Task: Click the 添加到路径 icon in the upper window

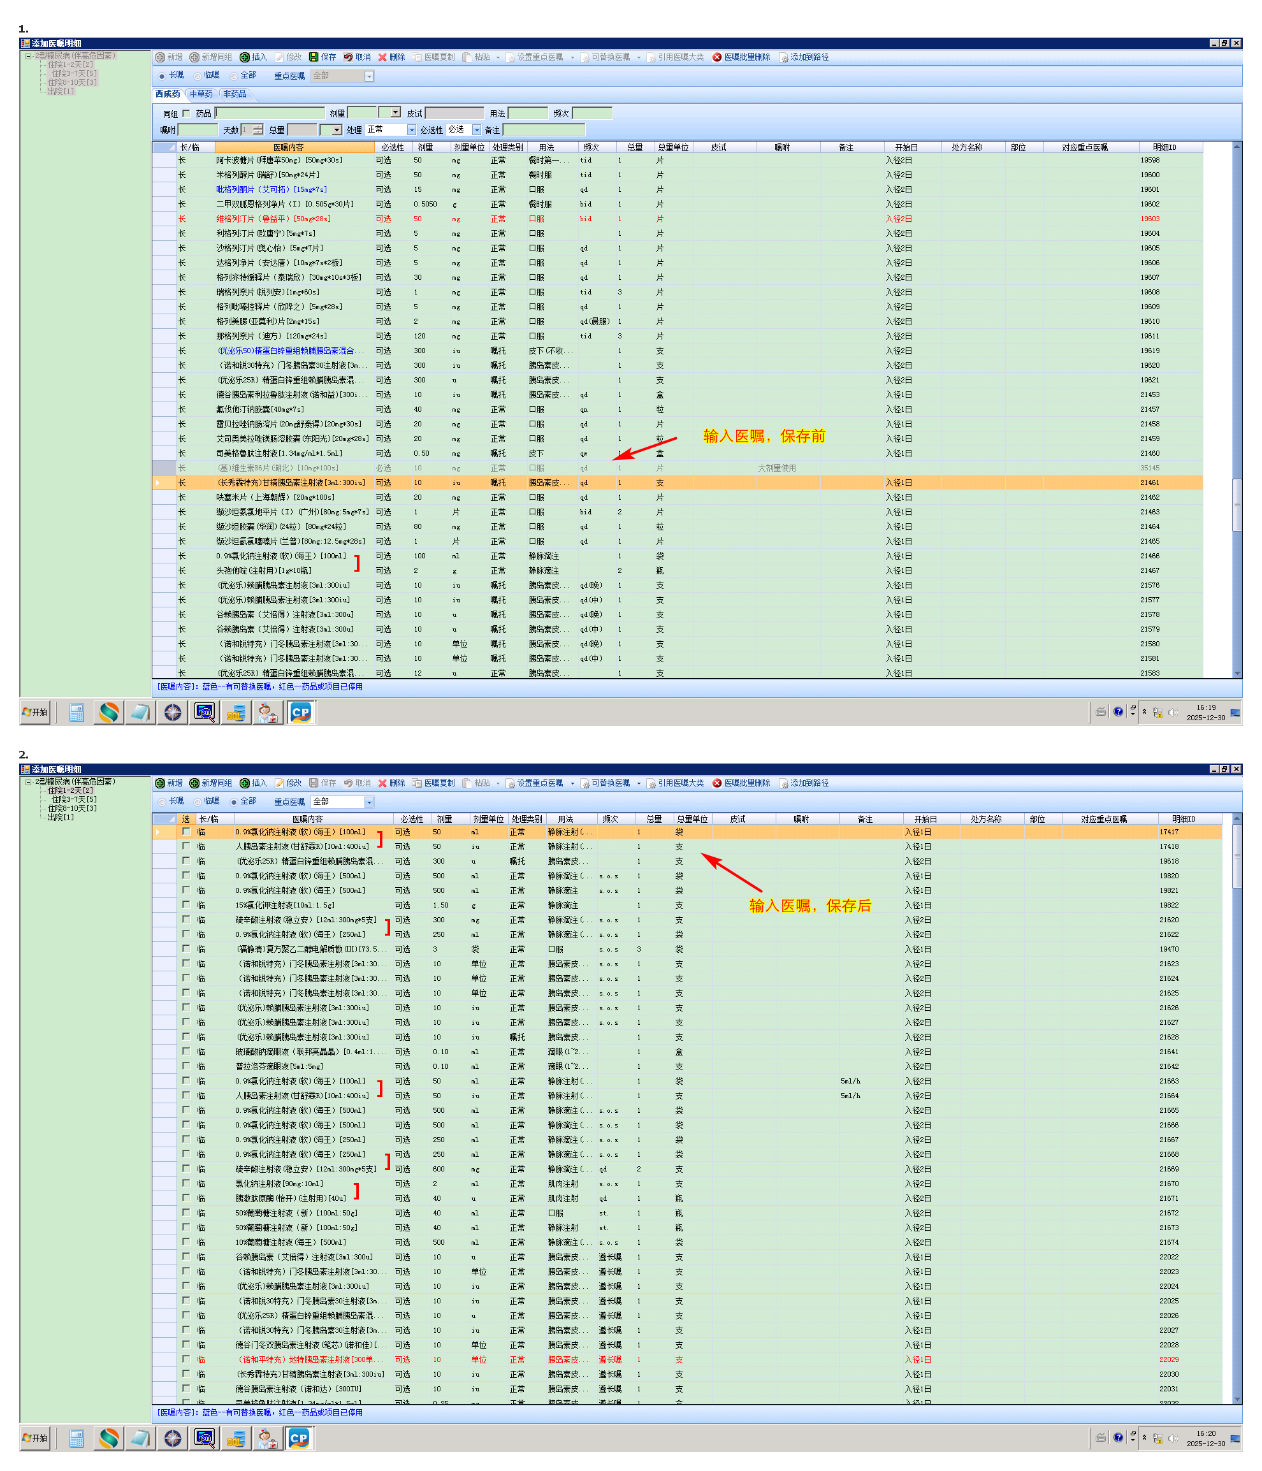Action: click(783, 57)
